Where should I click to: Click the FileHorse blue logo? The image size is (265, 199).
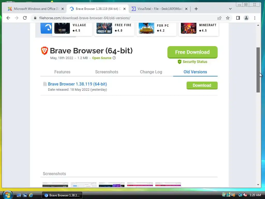(46, 28)
